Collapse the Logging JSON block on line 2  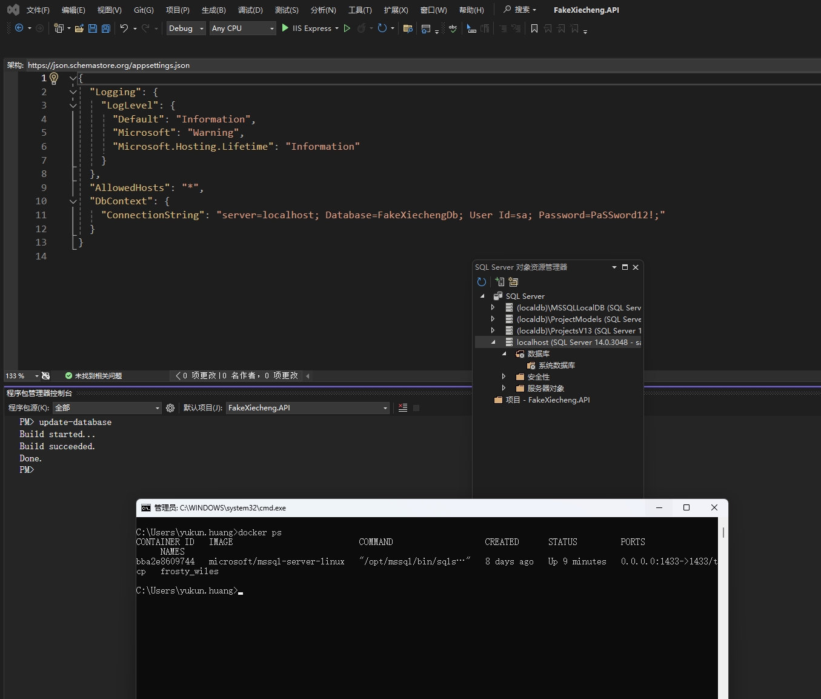tap(73, 92)
